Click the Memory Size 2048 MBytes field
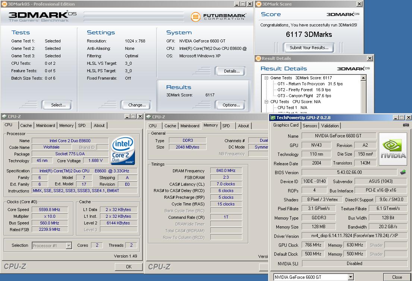This screenshot has width=412, height=281. pos(187,147)
